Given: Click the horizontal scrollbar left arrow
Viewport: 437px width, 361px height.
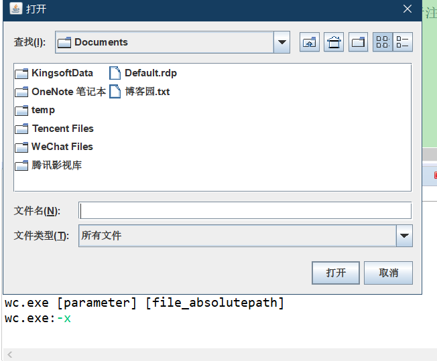Looking at the screenshot, I should coord(9,354).
